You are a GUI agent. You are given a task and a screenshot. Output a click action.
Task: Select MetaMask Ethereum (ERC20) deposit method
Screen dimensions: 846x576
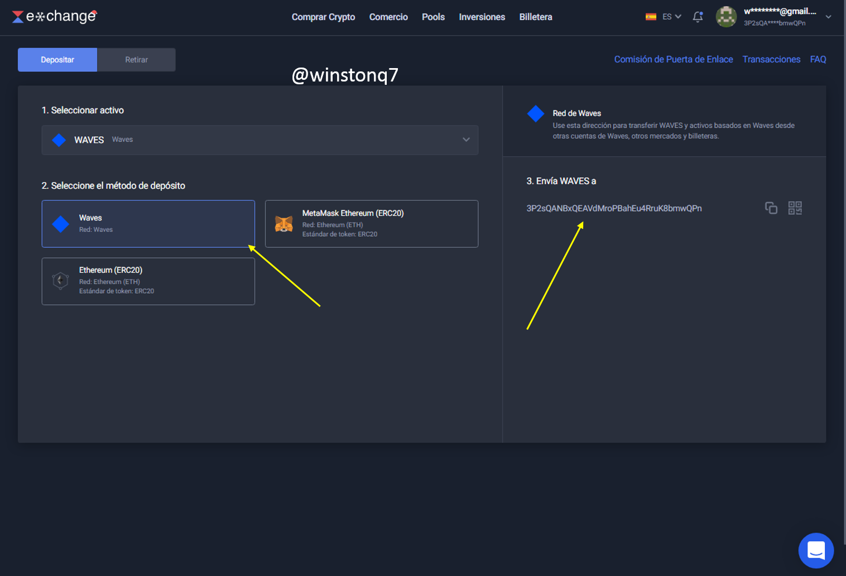[372, 224]
